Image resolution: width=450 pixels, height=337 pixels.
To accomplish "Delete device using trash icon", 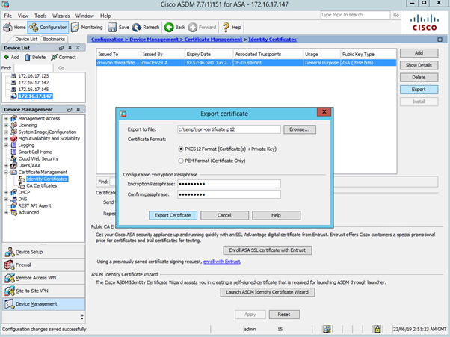I will tap(35, 57).
